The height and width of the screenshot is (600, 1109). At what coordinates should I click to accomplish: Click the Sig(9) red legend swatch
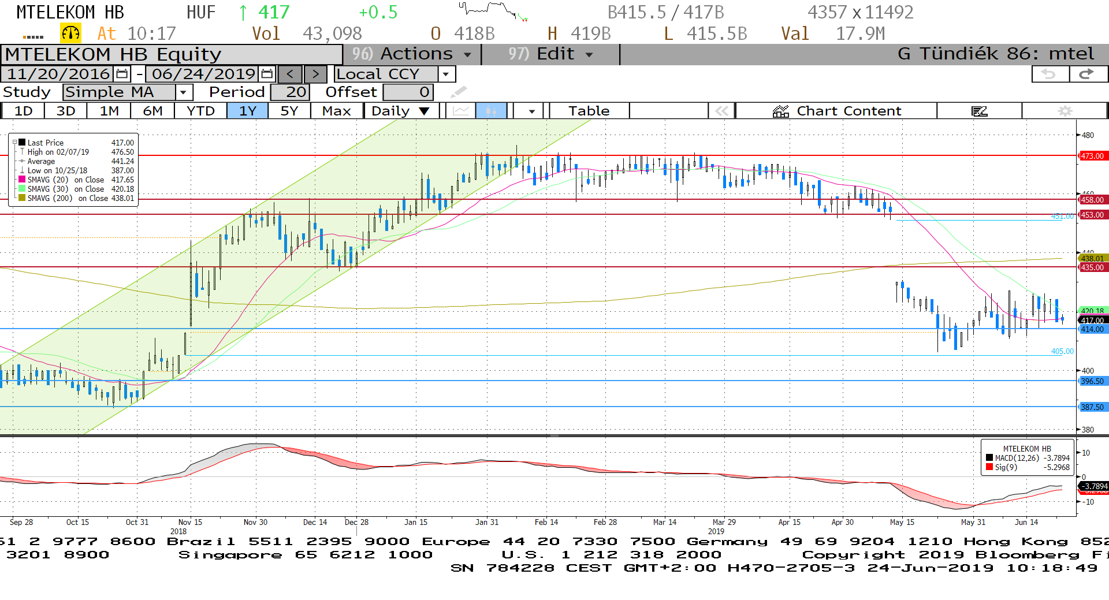989,467
